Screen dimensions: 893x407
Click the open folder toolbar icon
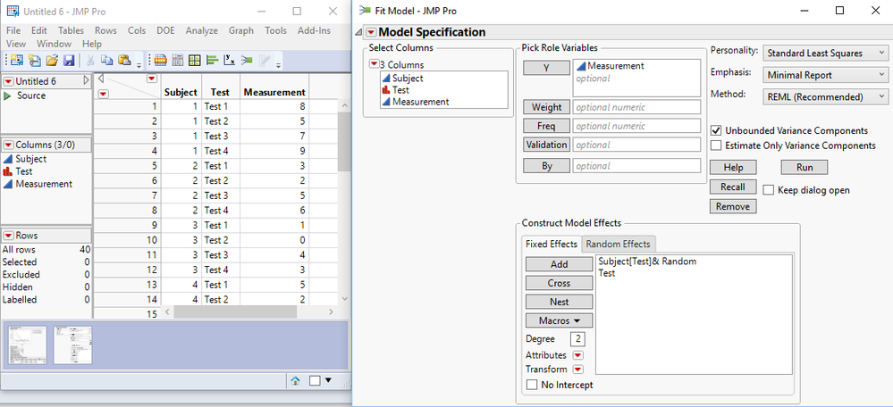click(52, 61)
